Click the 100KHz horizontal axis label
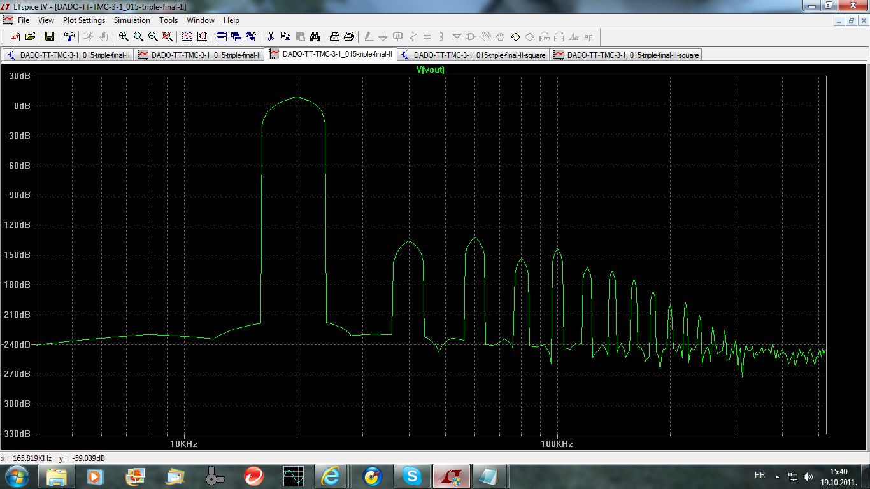Viewport: 870px width, 489px height. coord(557,444)
